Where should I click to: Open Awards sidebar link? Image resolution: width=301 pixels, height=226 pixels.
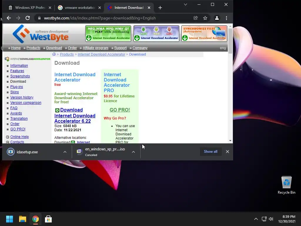coord(16,113)
